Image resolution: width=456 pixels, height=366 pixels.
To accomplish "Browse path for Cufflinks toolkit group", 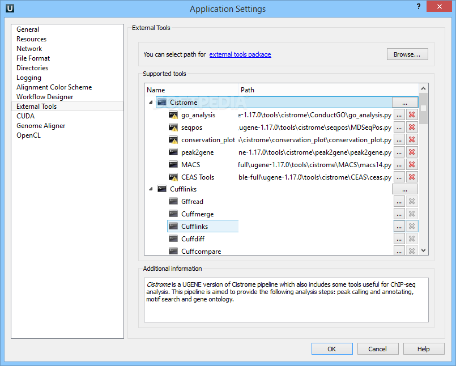I will [x=405, y=189].
